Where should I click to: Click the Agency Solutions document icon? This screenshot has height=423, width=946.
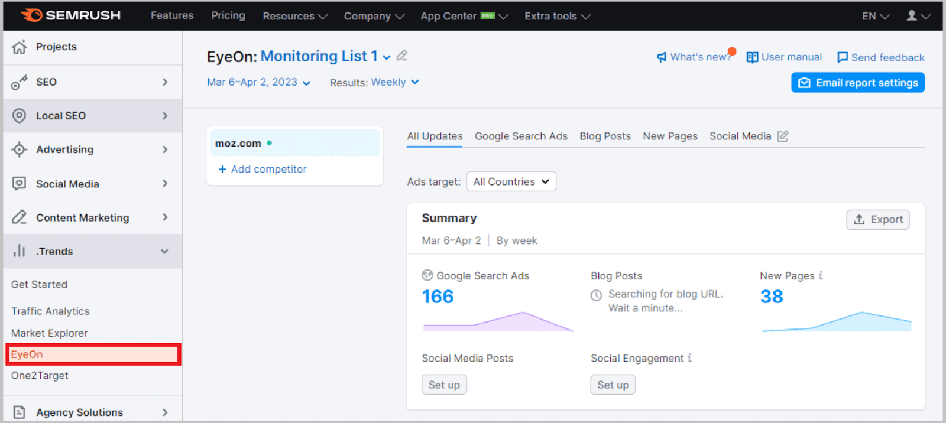[20, 412]
